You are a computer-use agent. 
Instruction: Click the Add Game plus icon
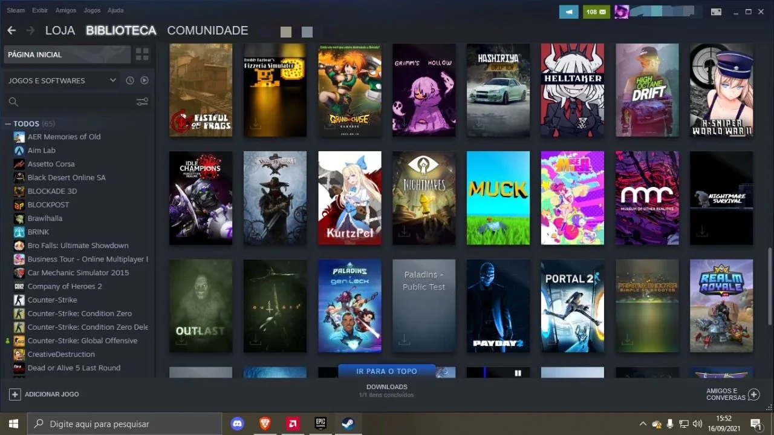pos(15,394)
